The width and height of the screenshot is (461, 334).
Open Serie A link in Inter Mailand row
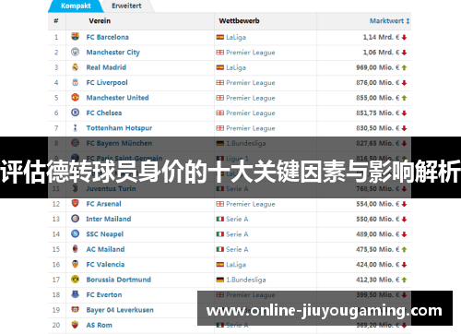(x=237, y=219)
